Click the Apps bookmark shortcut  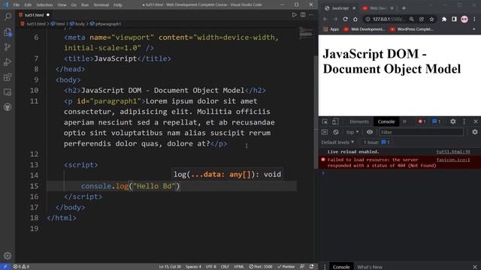pos(331,29)
